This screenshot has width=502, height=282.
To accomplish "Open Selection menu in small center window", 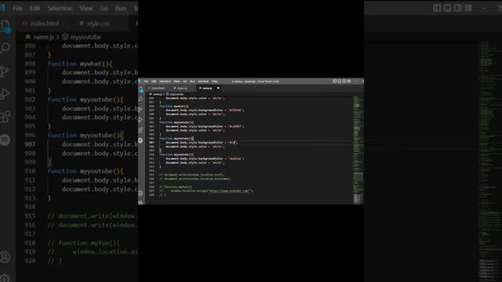I will [165, 81].
